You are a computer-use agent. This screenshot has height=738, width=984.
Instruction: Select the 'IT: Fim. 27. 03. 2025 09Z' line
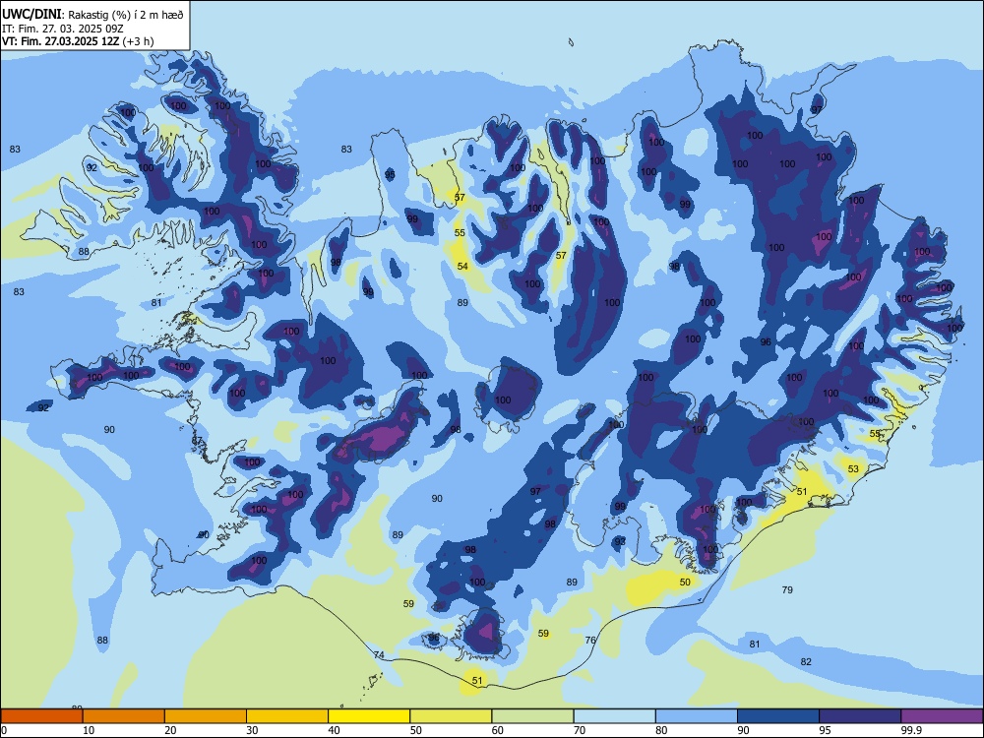pos(63,29)
